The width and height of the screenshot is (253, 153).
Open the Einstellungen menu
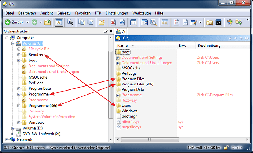pos(117,13)
